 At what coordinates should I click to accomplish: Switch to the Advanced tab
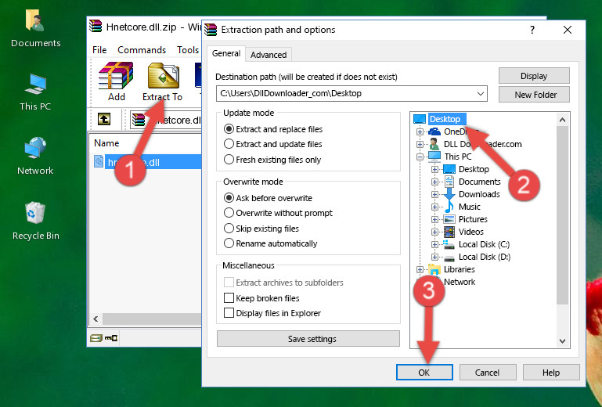(x=269, y=55)
